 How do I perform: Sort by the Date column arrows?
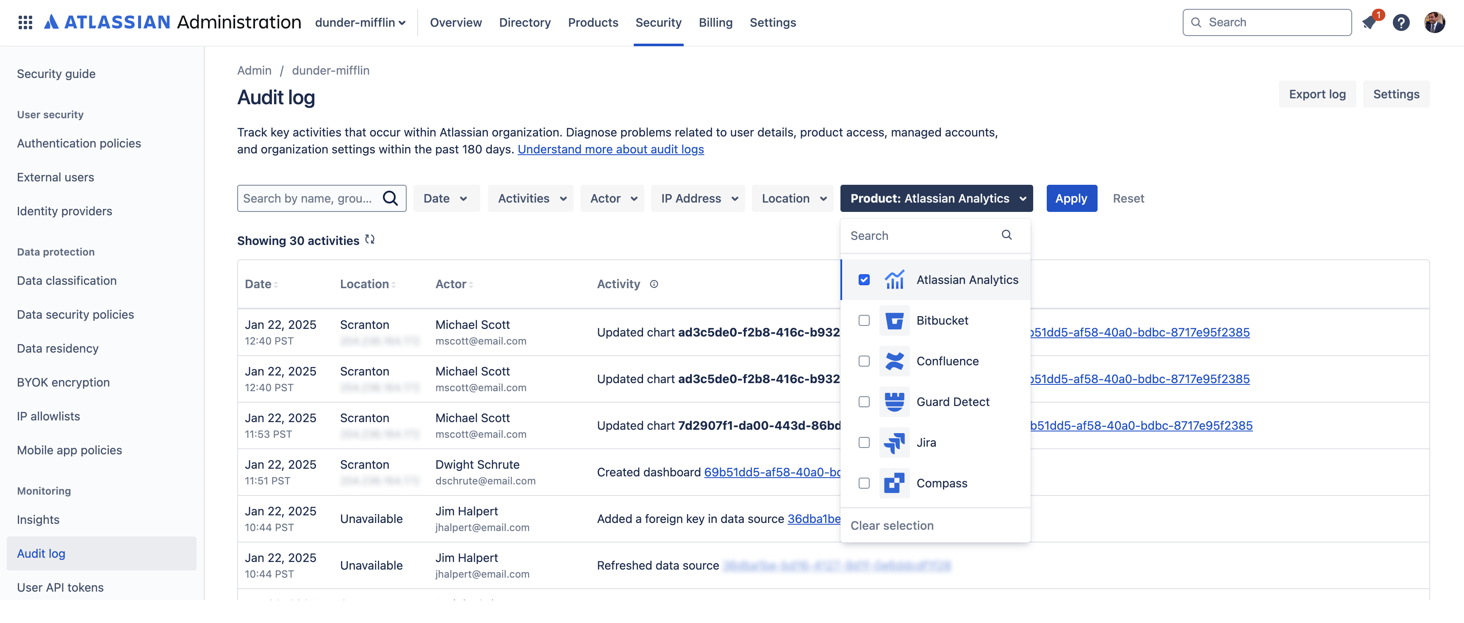click(276, 284)
